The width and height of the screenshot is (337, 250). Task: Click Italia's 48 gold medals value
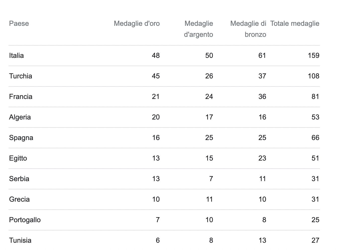point(156,56)
